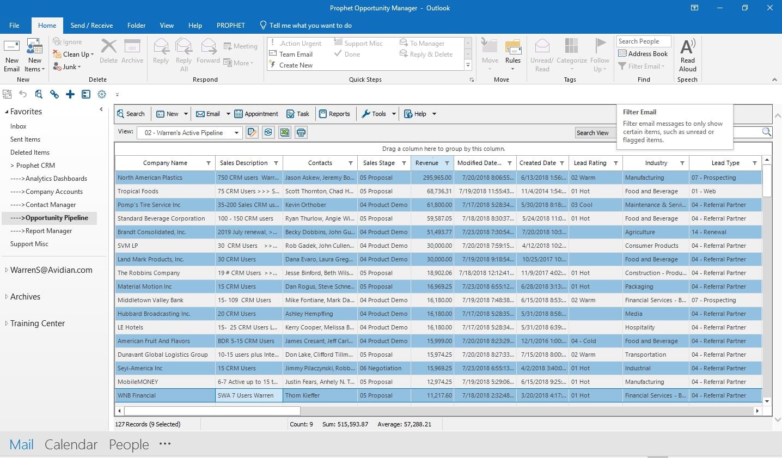This screenshot has width=782, height=458.
Task: Click the refresh view icon
Action: 268,132
